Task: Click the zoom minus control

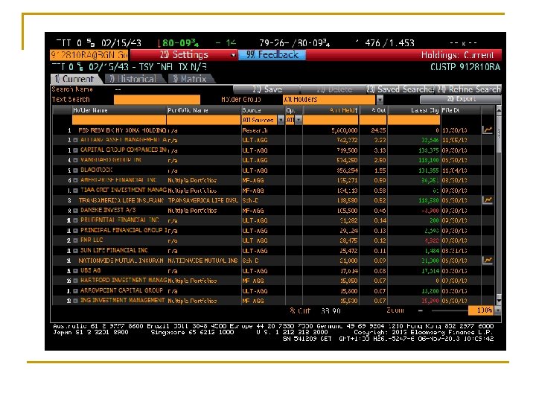Action: tap(421, 310)
